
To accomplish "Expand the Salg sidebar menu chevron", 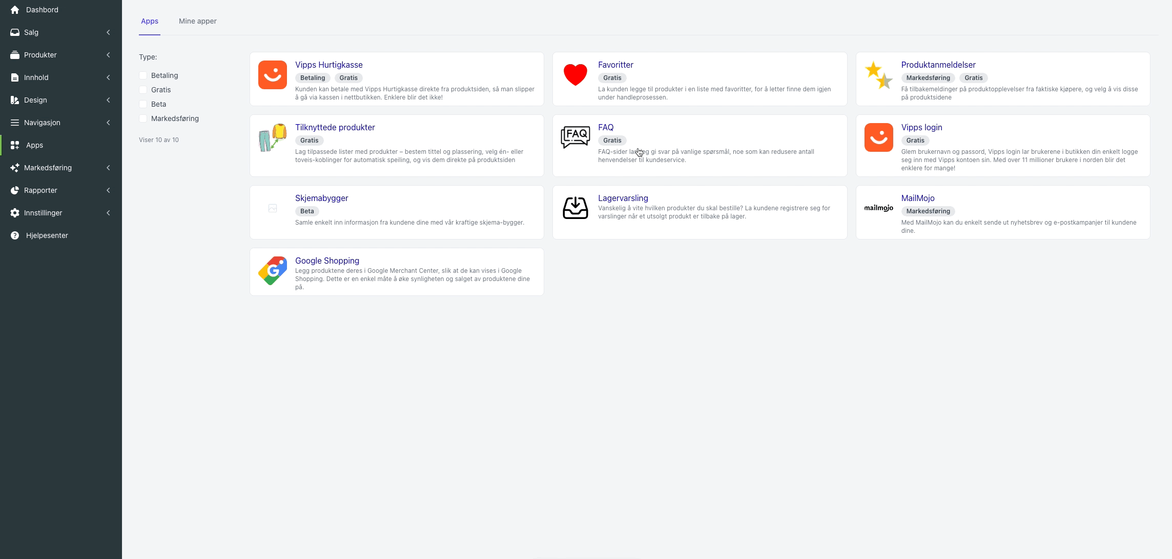I will tap(108, 32).
